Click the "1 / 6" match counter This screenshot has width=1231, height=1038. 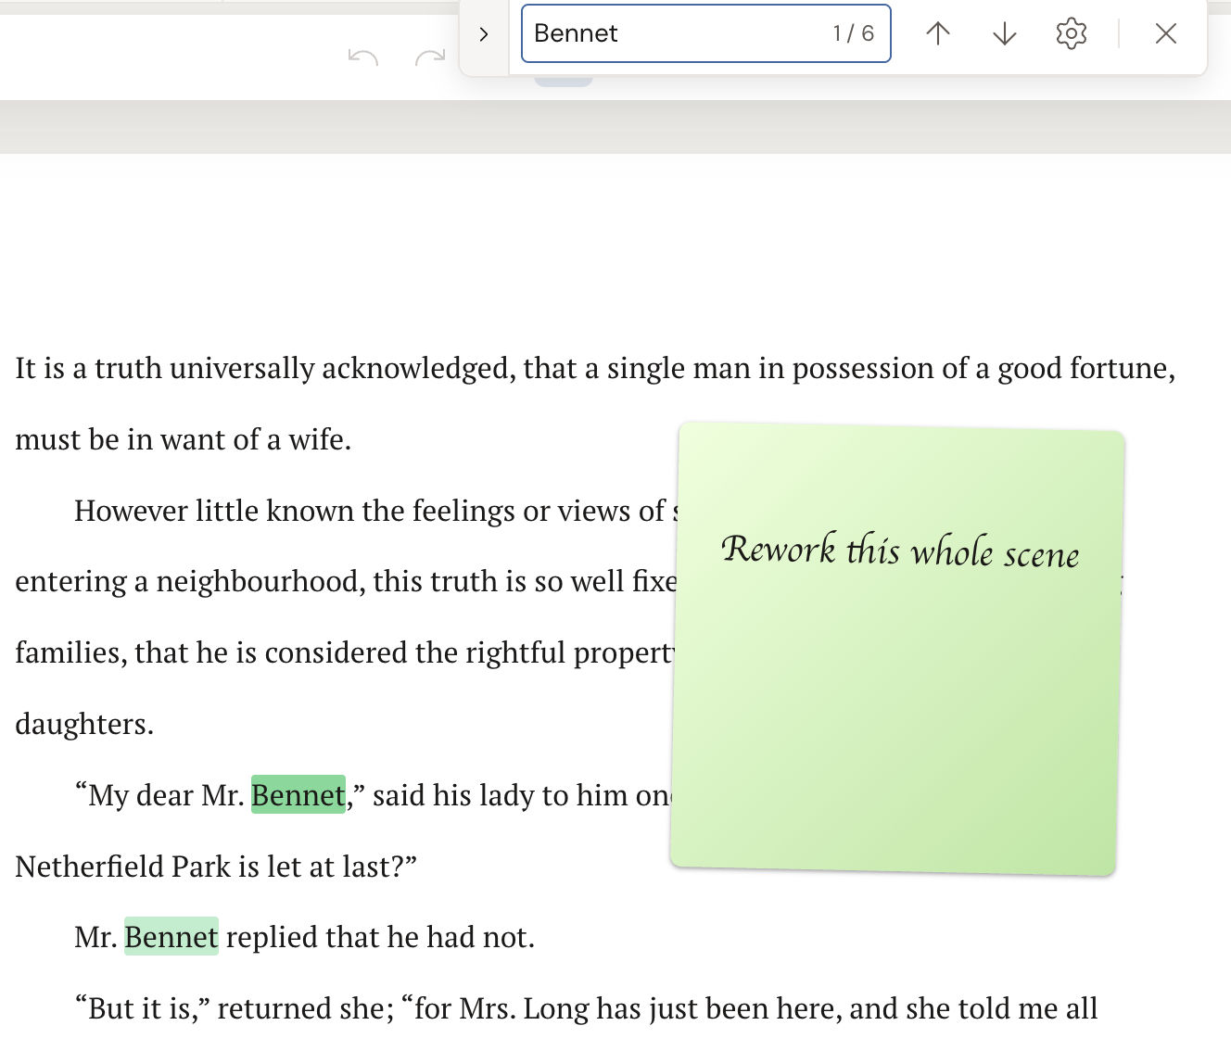pos(854,33)
